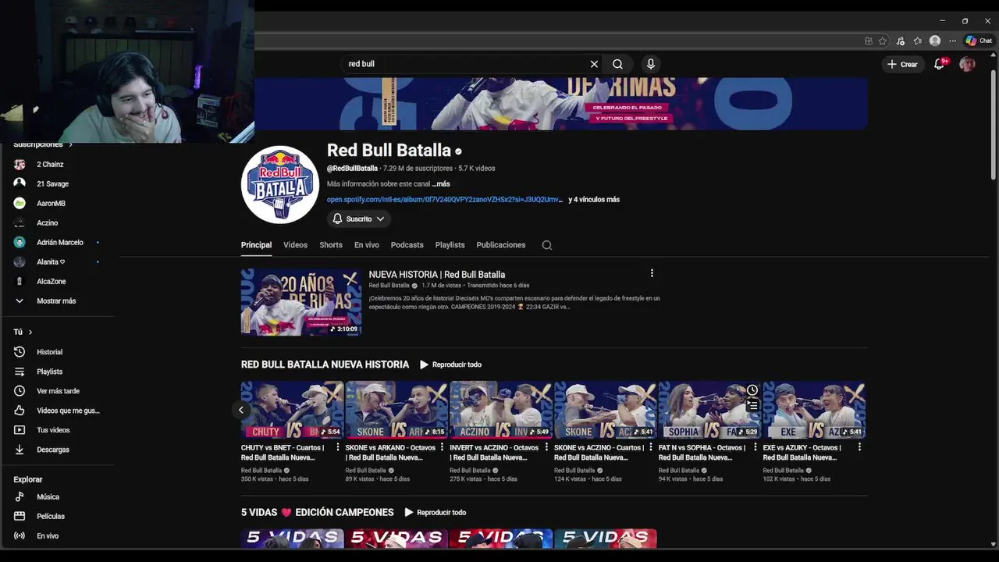The height and width of the screenshot is (562, 999).
Task: Open the open.spotify.com channel link
Action: (444, 200)
